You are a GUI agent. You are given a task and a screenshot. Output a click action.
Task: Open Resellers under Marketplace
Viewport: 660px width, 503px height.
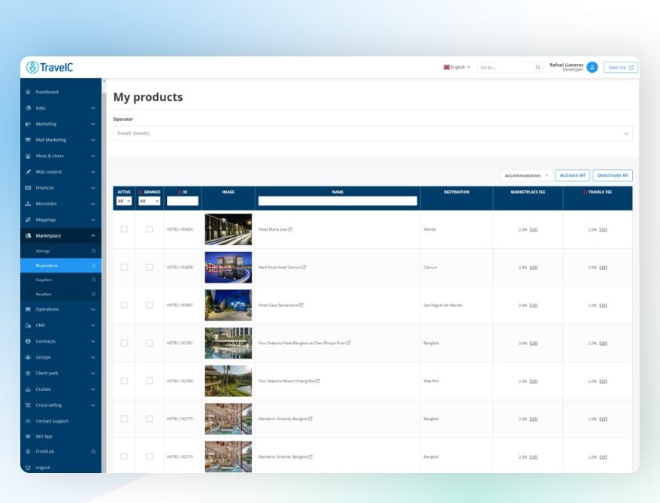tap(61, 294)
